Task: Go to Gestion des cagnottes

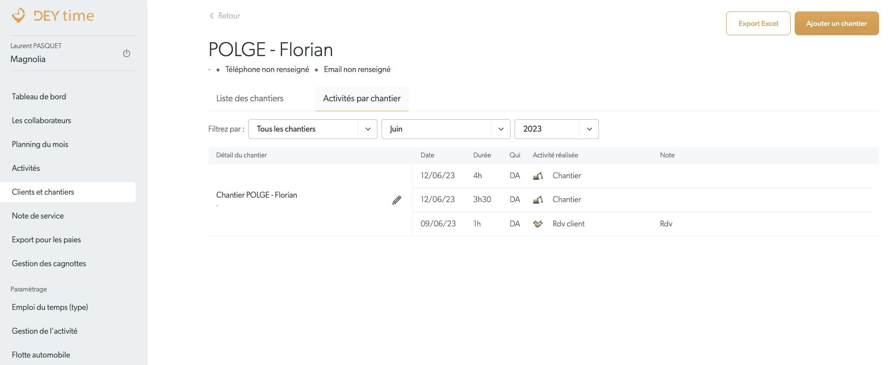Action: click(x=49, y=264)
